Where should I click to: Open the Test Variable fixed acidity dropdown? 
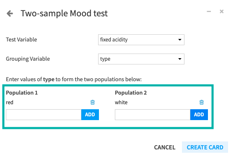[x=141, y=40]
